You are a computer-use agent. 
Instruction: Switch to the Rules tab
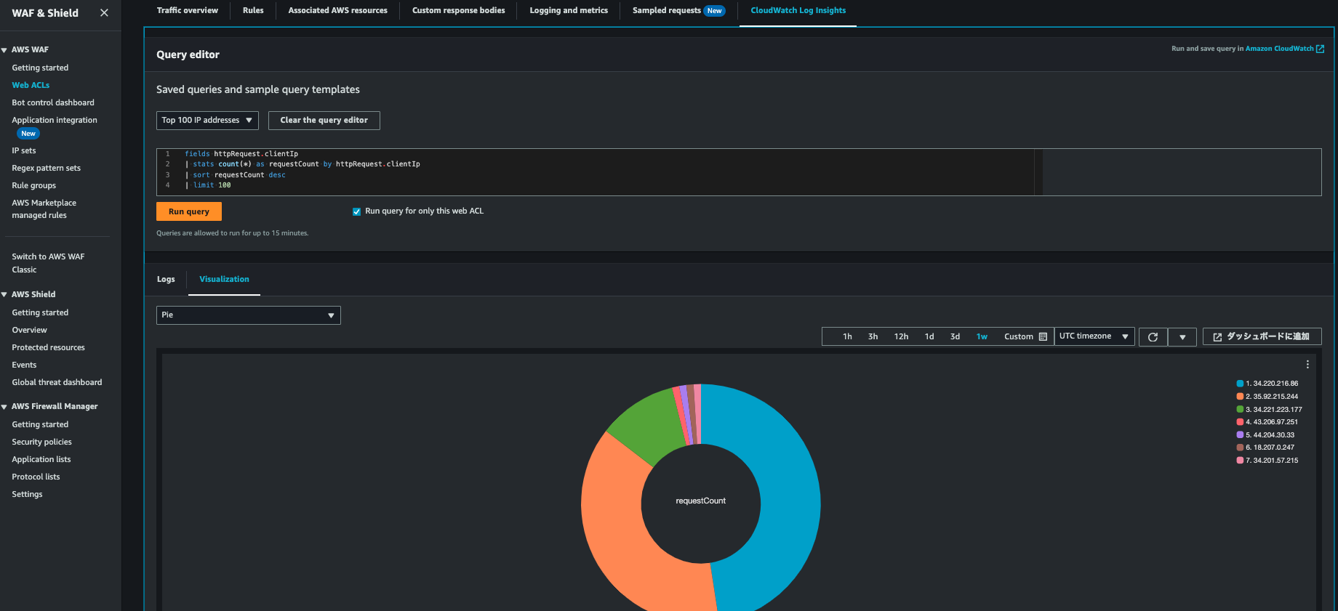(253, 11)
